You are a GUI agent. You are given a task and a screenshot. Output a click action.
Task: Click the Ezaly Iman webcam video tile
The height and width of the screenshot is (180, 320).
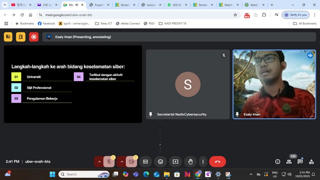pos(274,84)
